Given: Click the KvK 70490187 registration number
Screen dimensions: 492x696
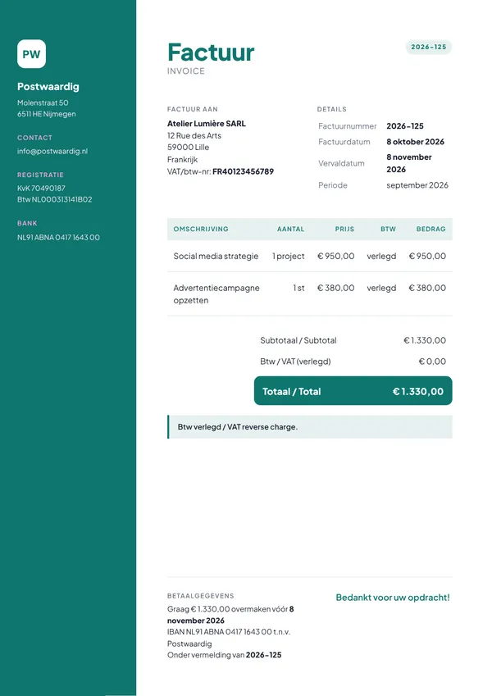Looking at the screenshot, I should tap(41, 189).
